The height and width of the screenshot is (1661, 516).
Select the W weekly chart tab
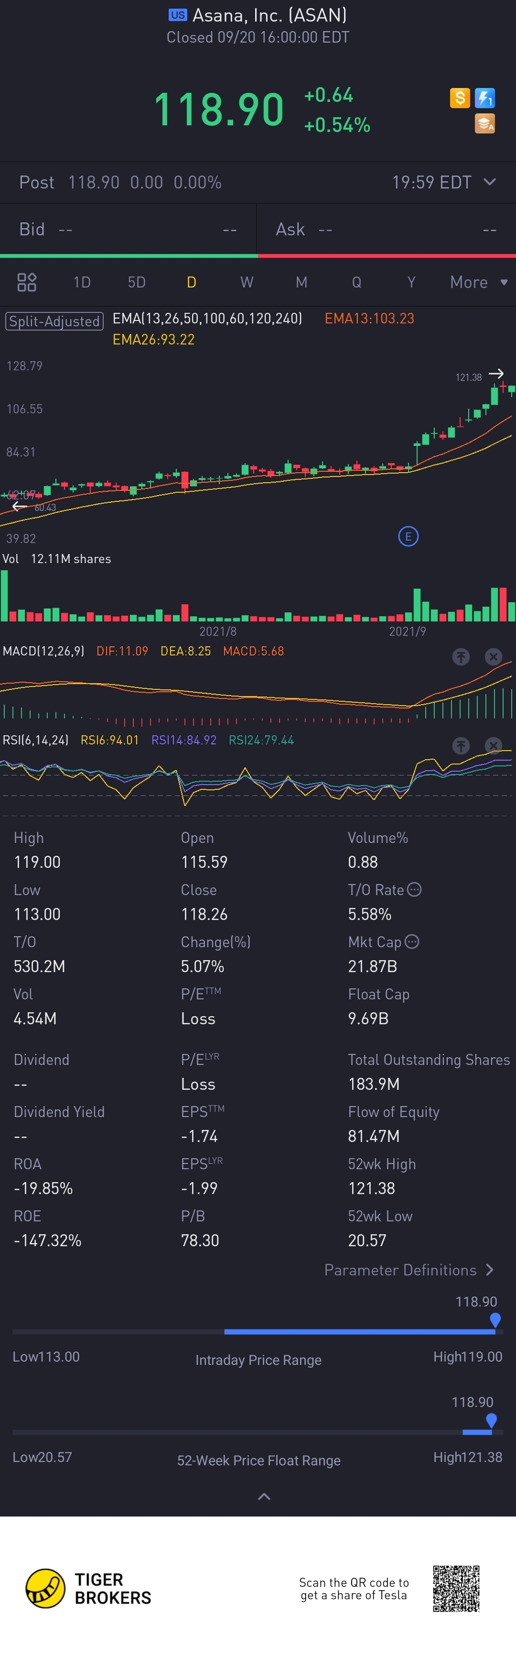click(x=247, y=282)
